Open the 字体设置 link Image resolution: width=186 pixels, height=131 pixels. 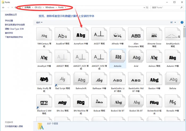9,21
